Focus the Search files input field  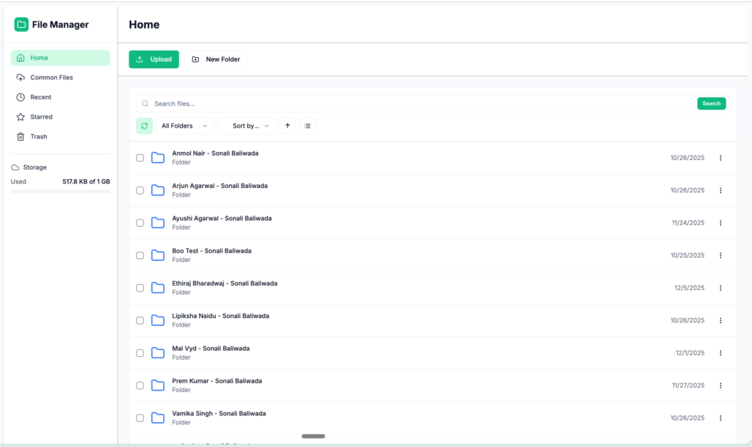click(x=419, y=103)
